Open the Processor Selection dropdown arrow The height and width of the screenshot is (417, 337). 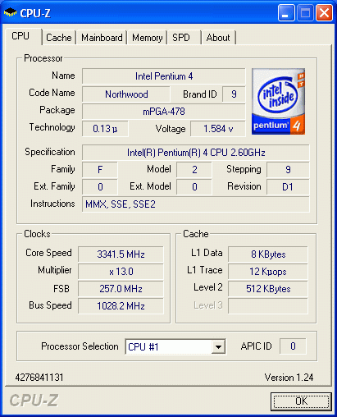pos(218,347)
